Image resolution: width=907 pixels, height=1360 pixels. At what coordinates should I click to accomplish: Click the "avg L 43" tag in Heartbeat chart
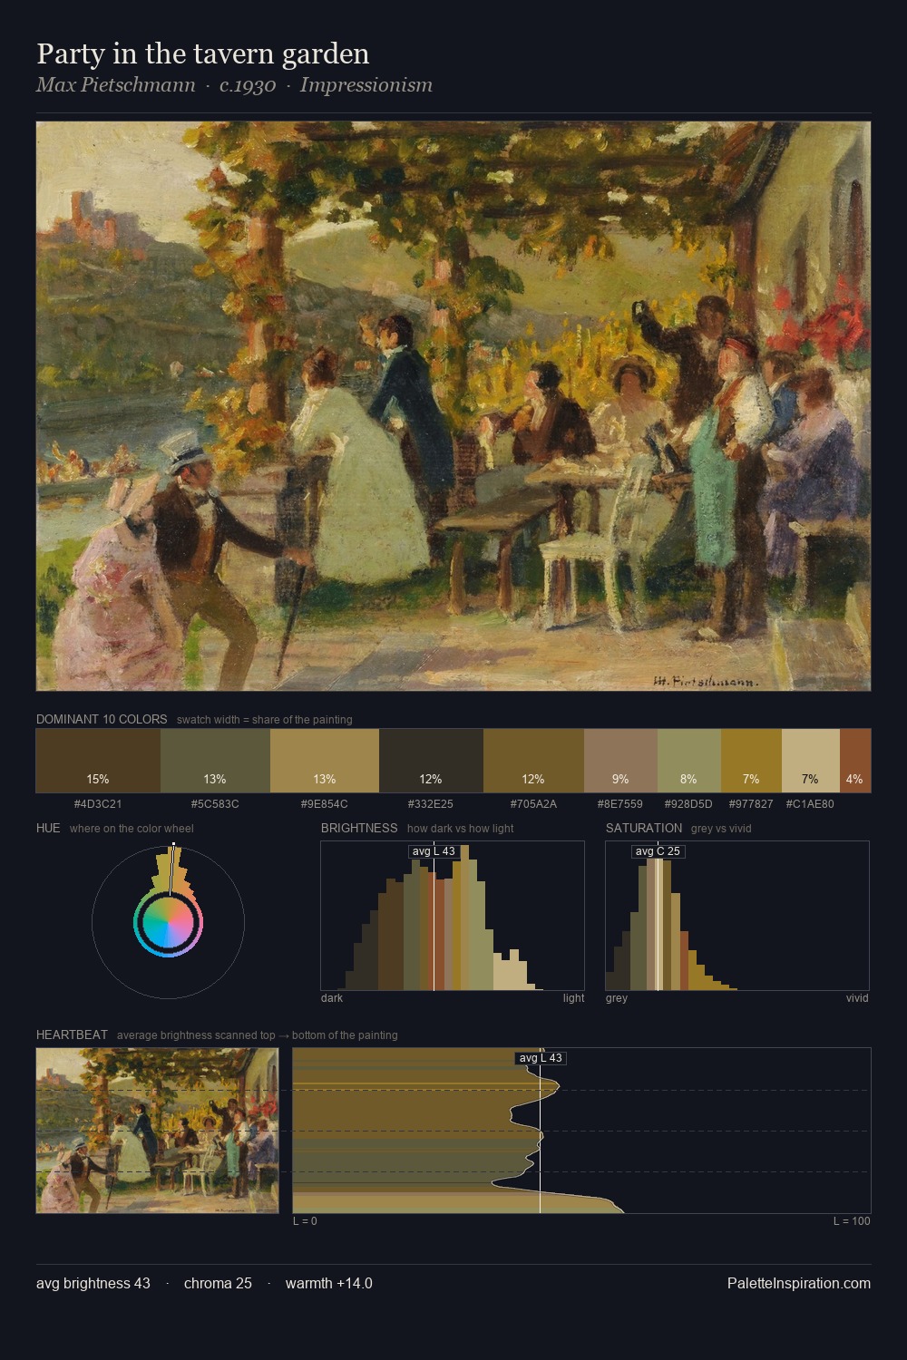click(x=541, y=1058)
